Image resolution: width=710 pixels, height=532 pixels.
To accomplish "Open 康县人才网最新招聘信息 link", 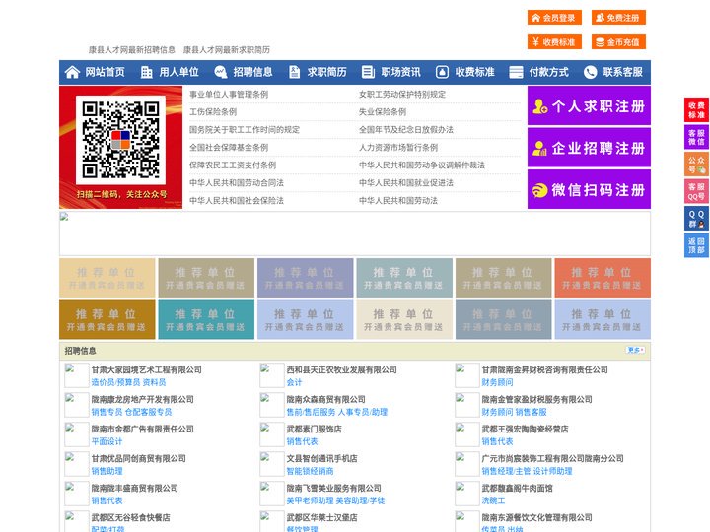I will tap(132, 50).
